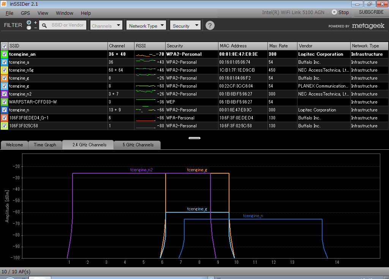
Task: Open the question mark help icon
Action: (x=210, y=25)
